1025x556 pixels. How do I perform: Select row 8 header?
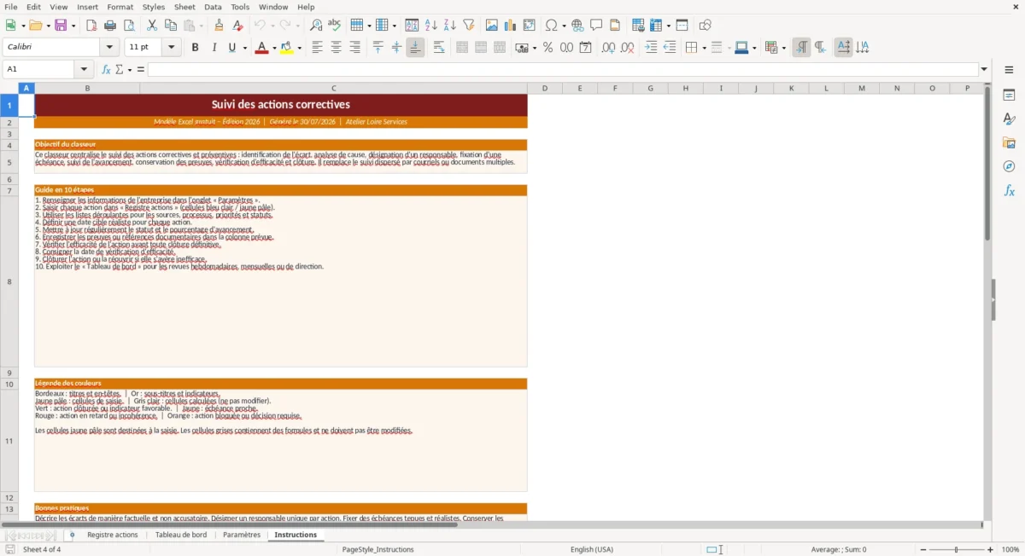9,281
